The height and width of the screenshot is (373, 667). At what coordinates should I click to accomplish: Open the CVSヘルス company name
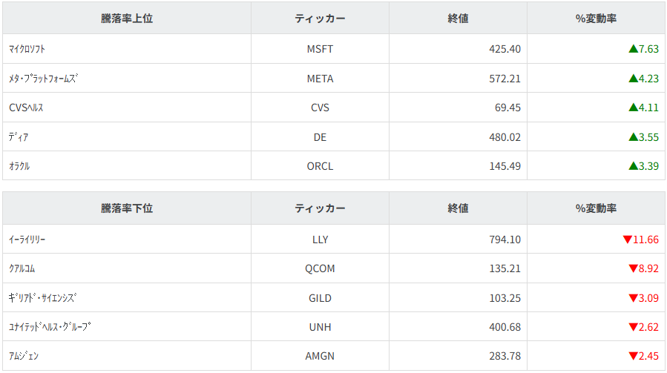click(x=26, y=108)
